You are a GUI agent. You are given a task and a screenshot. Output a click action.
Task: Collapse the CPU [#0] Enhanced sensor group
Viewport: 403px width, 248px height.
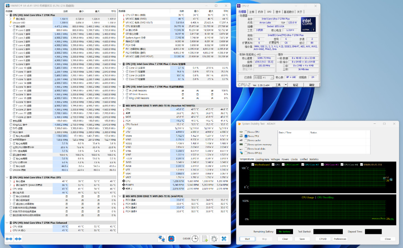click(x=7, y=223)
